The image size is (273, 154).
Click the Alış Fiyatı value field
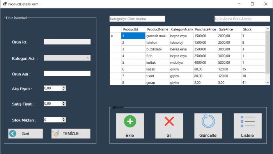click(x=53, y=88)
